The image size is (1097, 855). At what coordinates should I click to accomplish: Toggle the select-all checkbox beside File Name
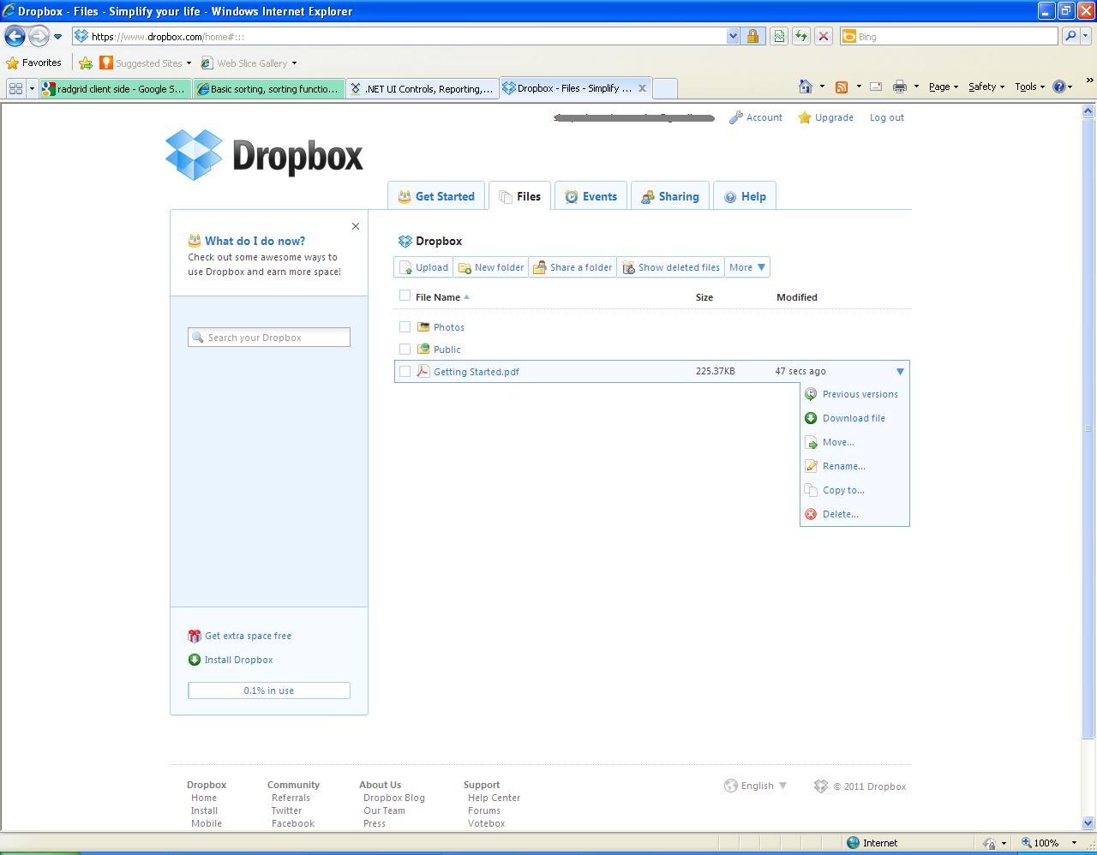(405, 296)
